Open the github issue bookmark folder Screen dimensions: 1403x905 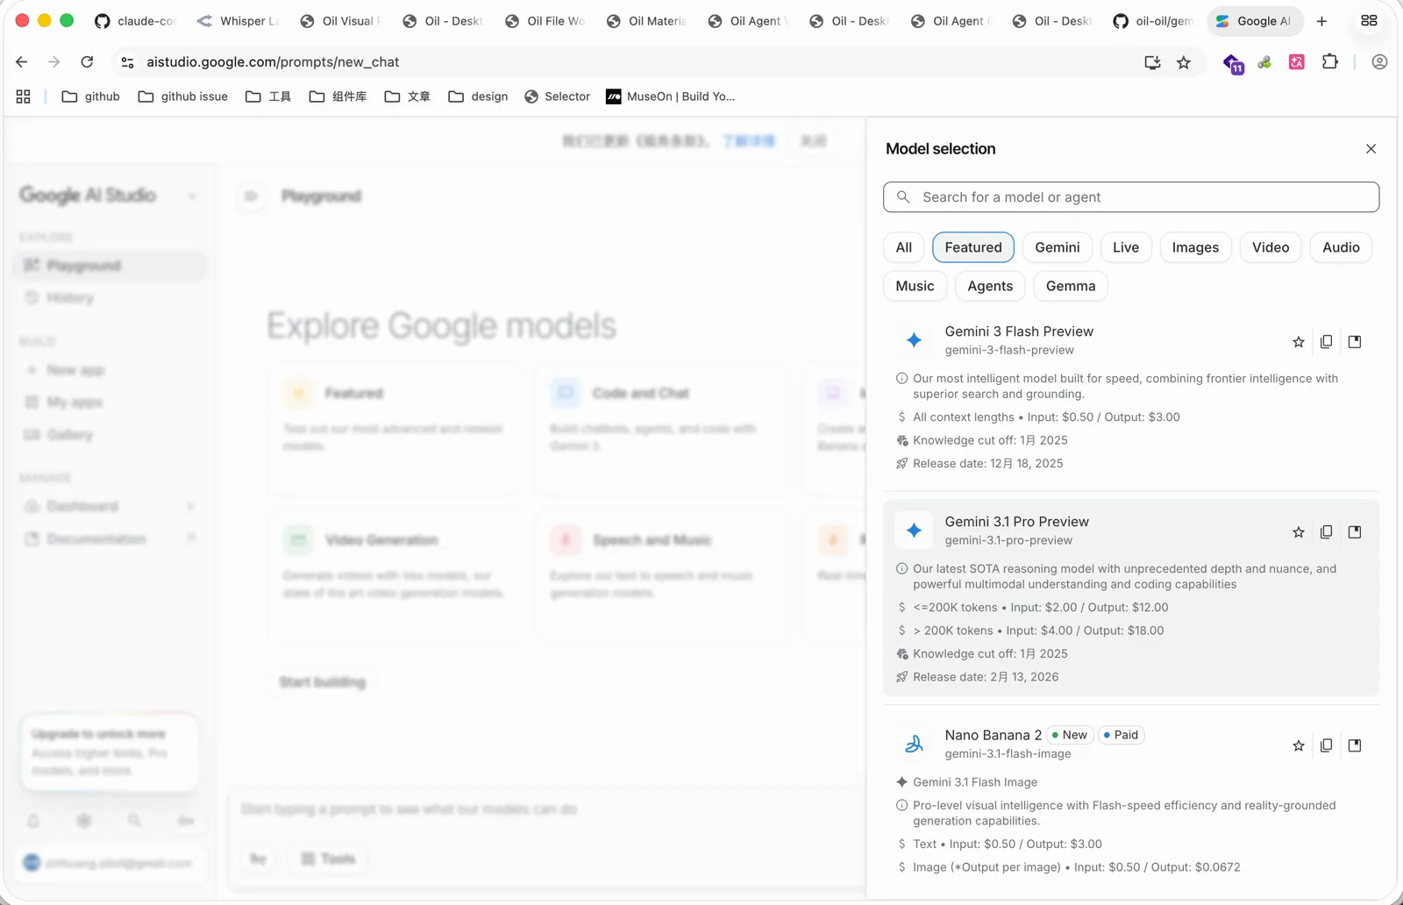coord(182,96)
